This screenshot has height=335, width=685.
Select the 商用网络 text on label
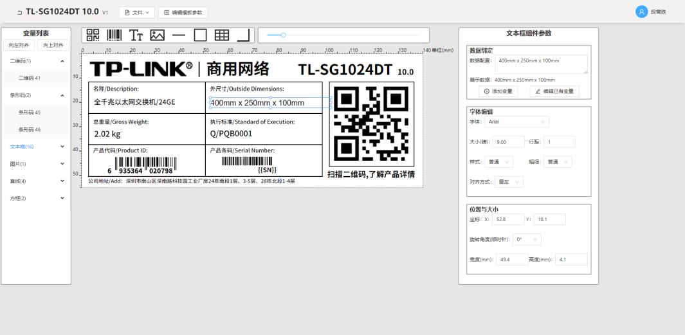coord(237,69)
